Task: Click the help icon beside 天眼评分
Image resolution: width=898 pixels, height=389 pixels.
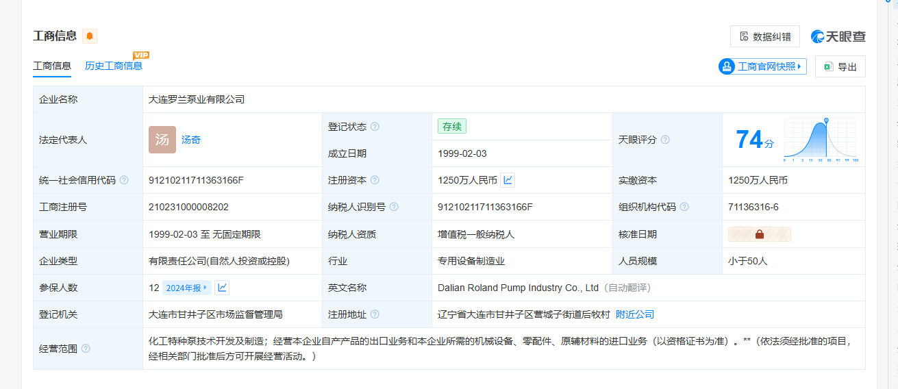Action: pos(665,140)
